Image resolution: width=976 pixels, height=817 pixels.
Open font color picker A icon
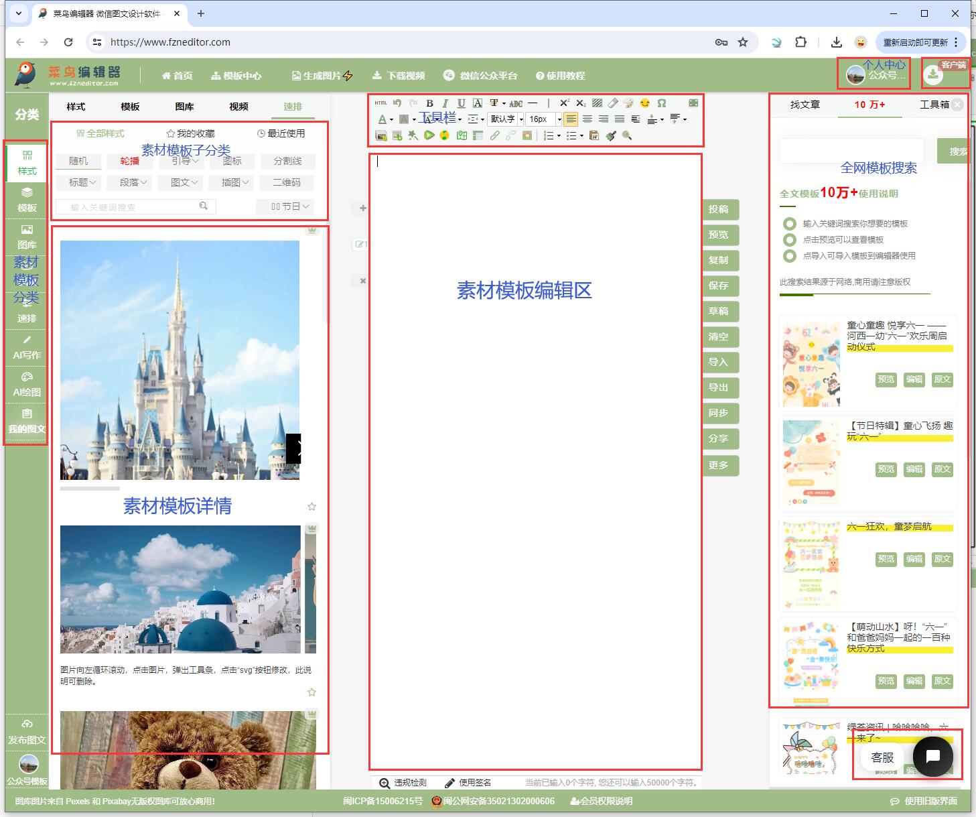[382, 119]
